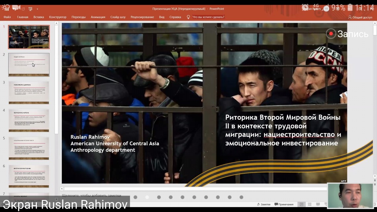The height and width of the screenshot is (212, 377).
Task: Select slide 5 thumbnail in the slide panel
Action: pos(29,148)
